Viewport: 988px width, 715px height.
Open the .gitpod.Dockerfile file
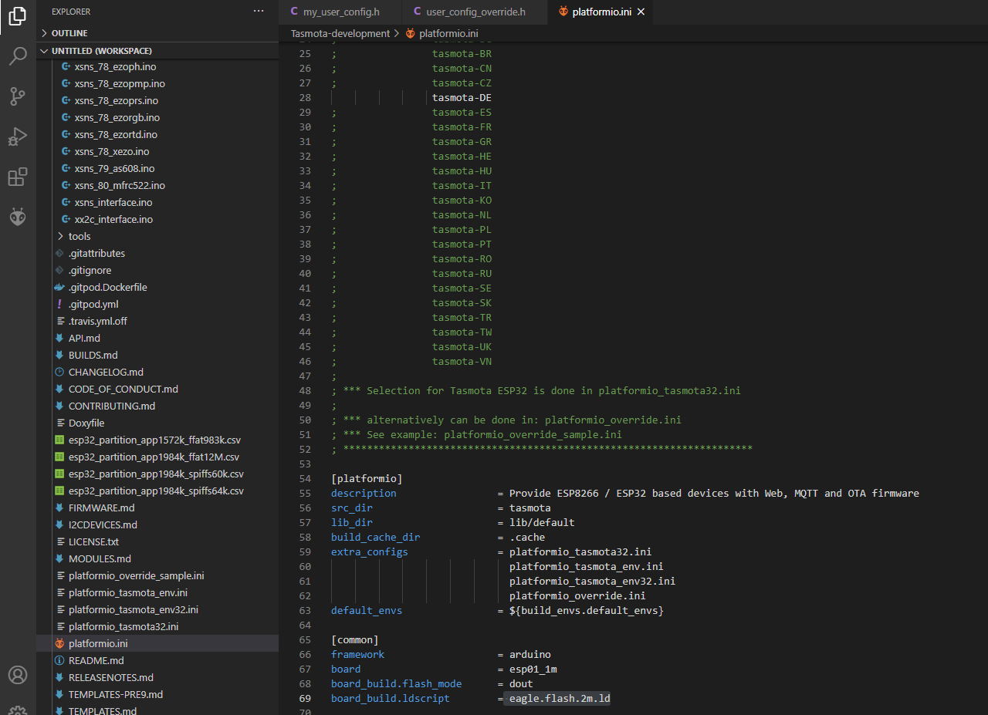[x=107, y=287]
